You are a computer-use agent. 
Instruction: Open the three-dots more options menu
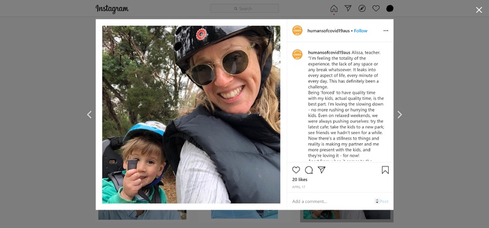pos(386,30)
